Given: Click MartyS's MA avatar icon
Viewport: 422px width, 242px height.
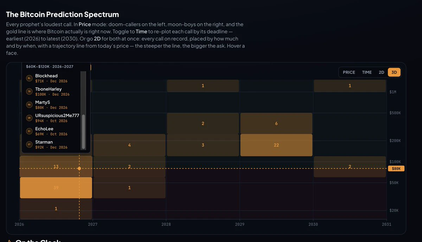Looking at the screenshot, I should coord(30,105).
